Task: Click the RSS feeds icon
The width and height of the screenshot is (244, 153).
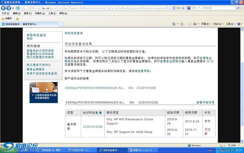Action: (182, 24)
